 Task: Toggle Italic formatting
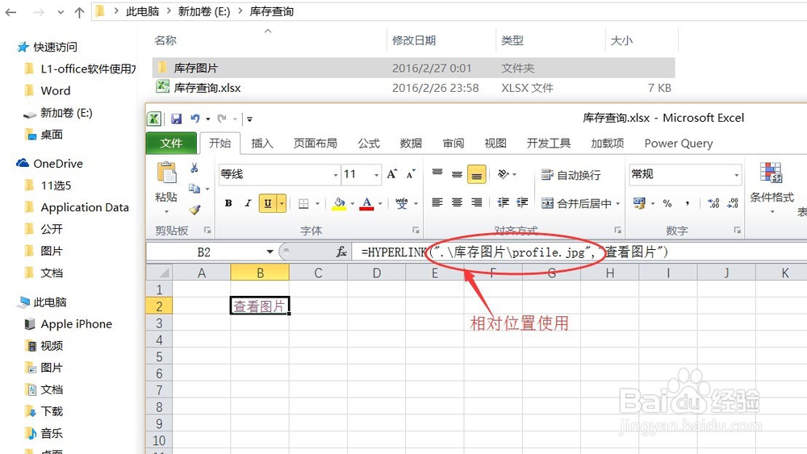pos(248,203)
